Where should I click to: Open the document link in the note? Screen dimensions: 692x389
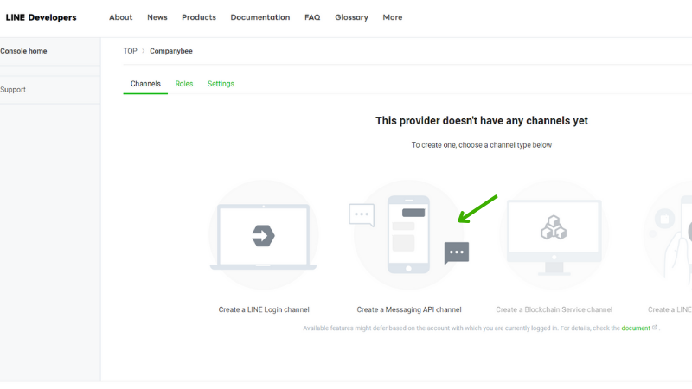[x=636, y=328]
